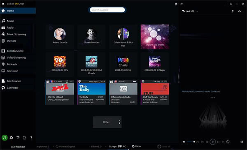Open the user account icon

[x=5, y=138]
